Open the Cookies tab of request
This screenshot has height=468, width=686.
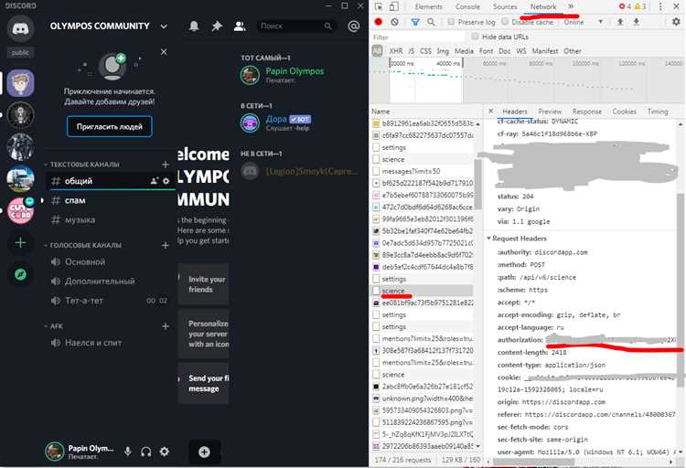click(x=625, y=112)
